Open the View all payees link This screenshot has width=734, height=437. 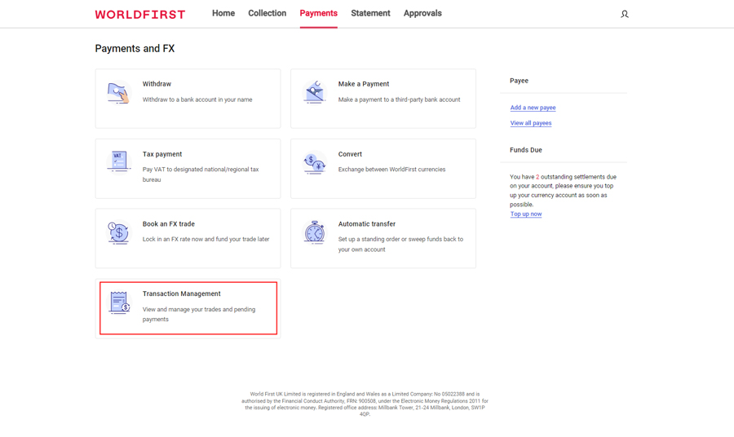pos(531,123)
